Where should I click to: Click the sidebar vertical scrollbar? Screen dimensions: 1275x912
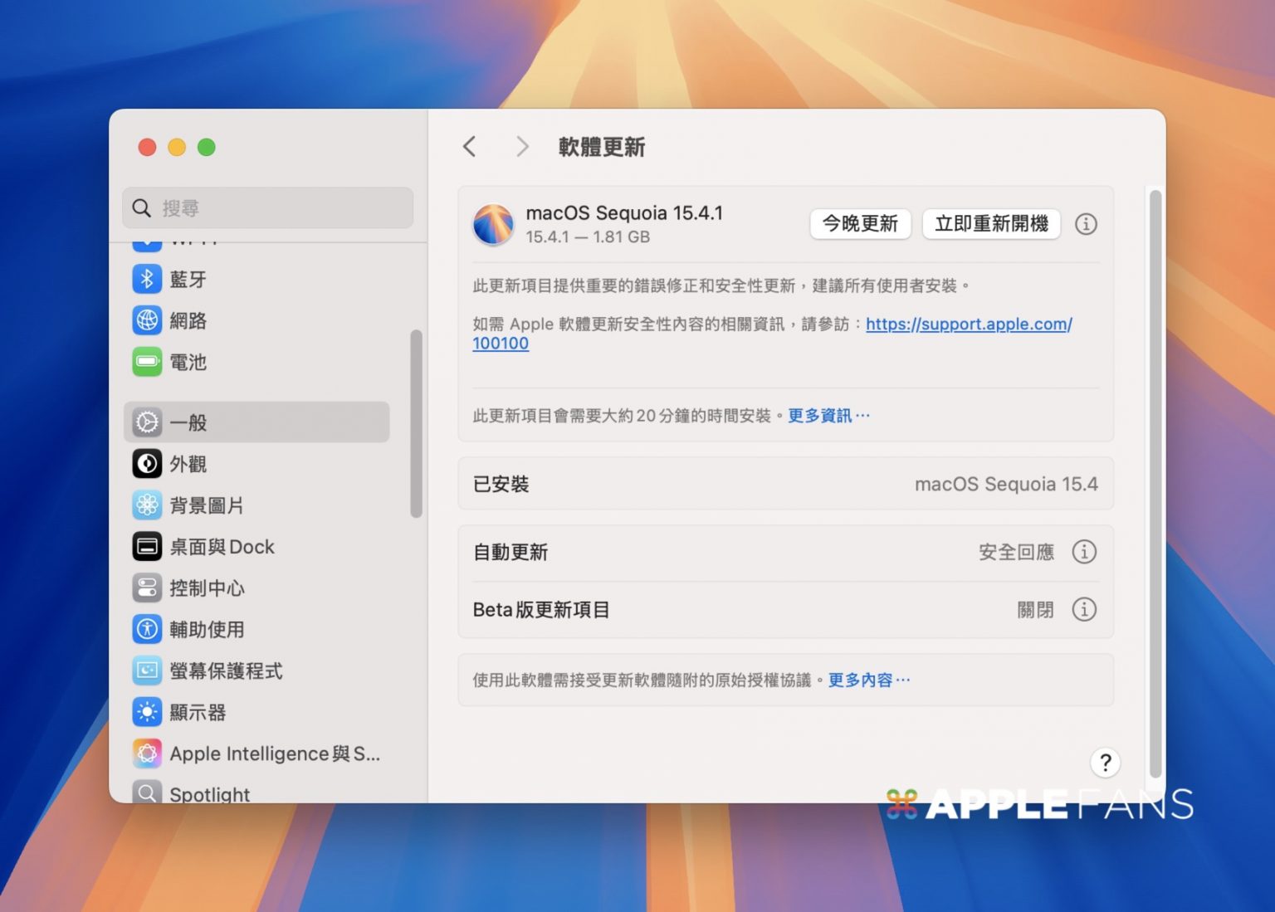point(416,423)
